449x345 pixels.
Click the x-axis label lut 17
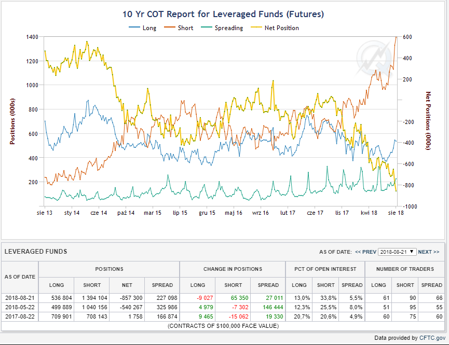288,213
